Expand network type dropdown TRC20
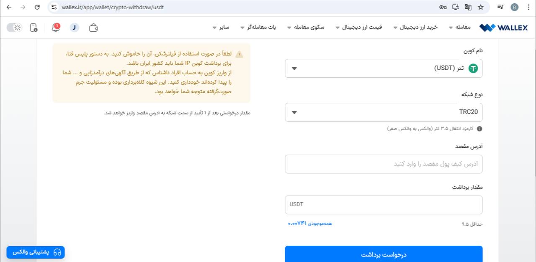The width and height of the screenshot is (536, 262). [x=384, y=112]
